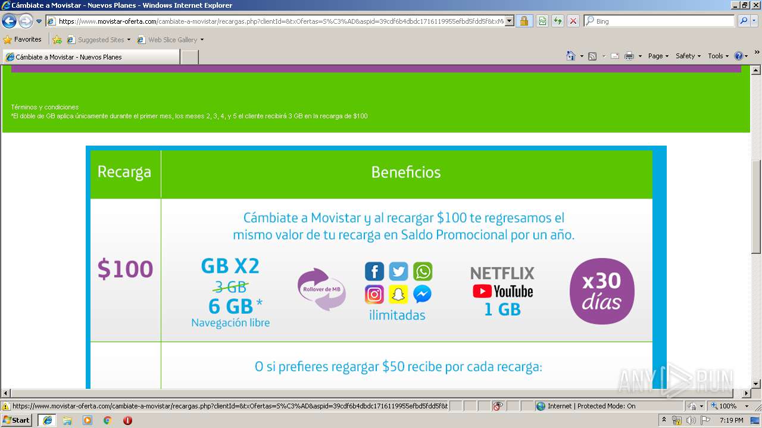
Task: Open a new blank tab
Action: click(189, 57)
